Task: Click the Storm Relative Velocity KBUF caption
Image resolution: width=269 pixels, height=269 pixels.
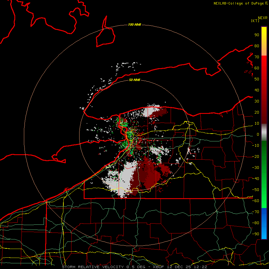Action: point(134,267)
